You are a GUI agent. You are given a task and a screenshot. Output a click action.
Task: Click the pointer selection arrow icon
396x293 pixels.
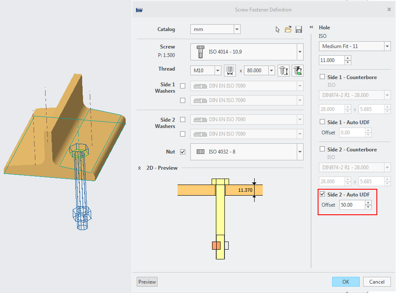tap(278, 29)
